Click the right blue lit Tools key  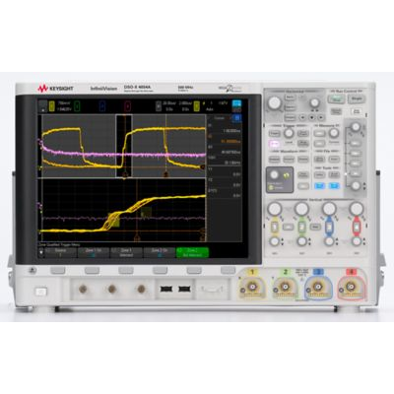[334, 186]
